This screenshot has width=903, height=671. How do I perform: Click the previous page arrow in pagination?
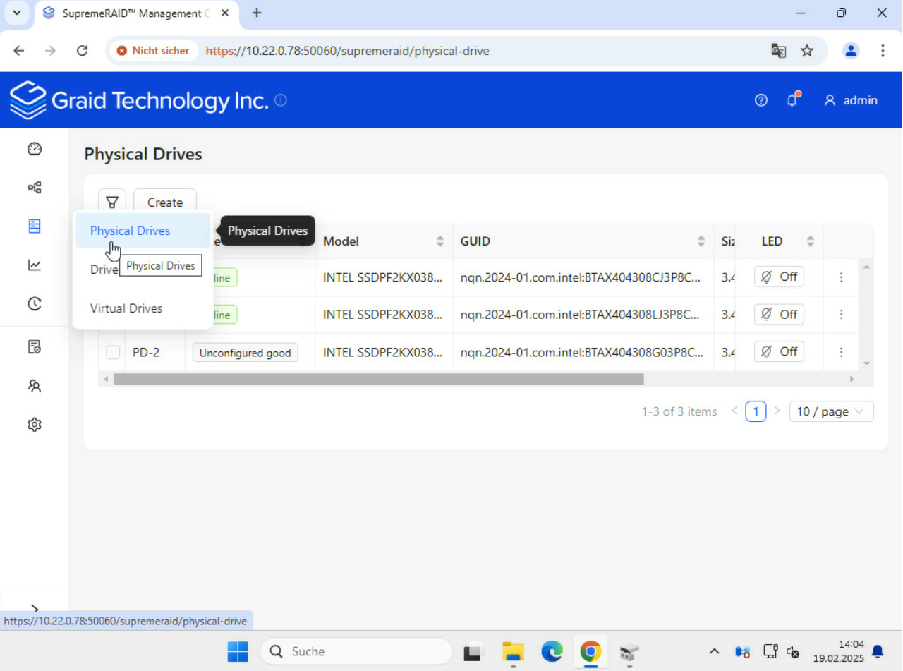click(x=734, y=411)
